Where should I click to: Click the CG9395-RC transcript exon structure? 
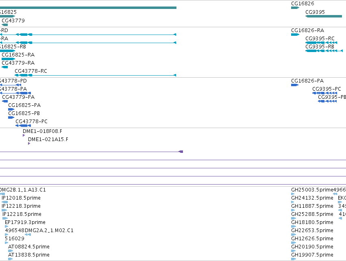321,43
